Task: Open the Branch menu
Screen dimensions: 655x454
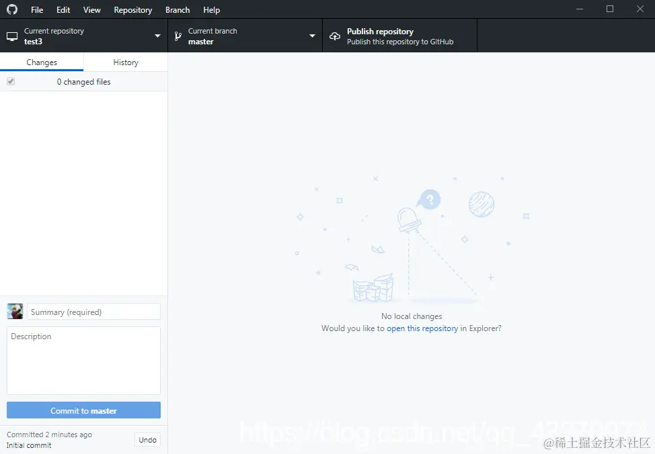Action: 178,9
